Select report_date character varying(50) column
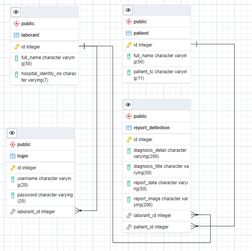The height and width of the screenshot is (251, 252). click(157, 186)
